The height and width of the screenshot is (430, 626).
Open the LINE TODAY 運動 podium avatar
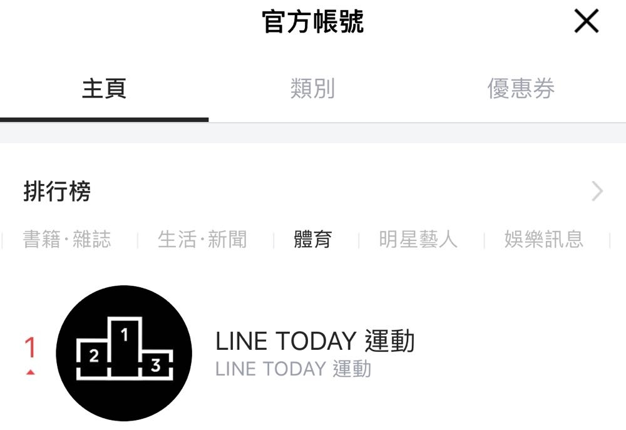tap(124, 353)
